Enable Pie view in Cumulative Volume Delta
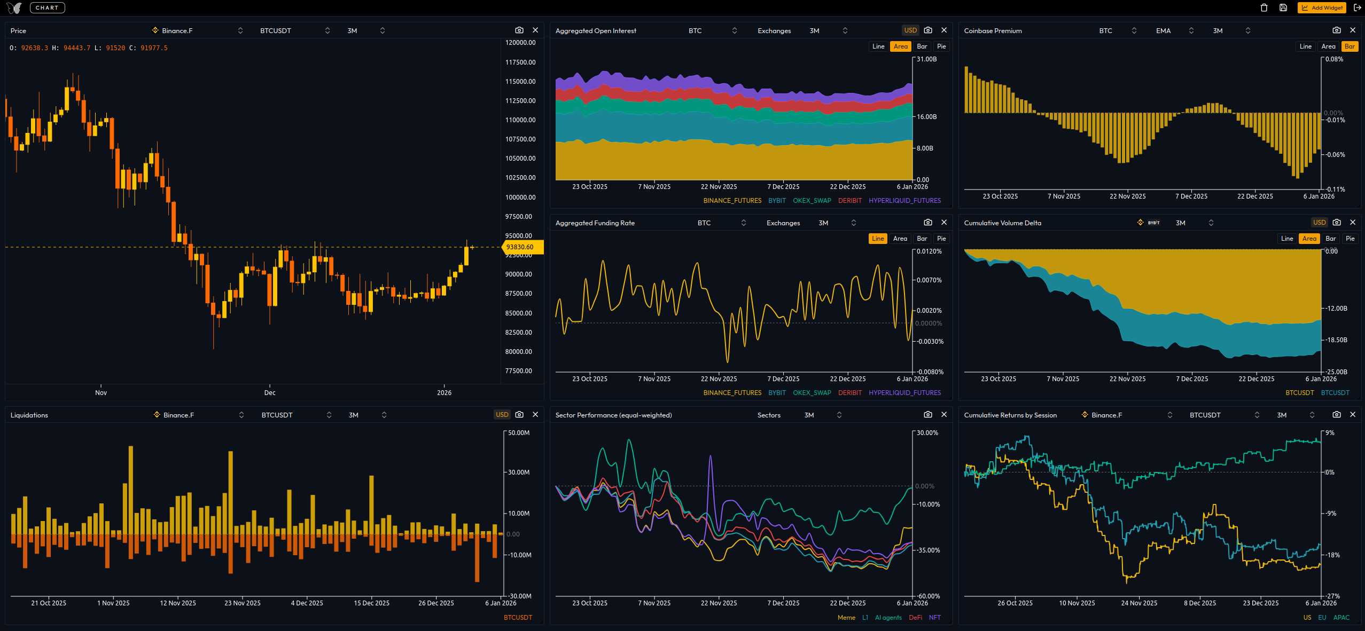This screenshot has height=631, width=1365. point(1350,239)
